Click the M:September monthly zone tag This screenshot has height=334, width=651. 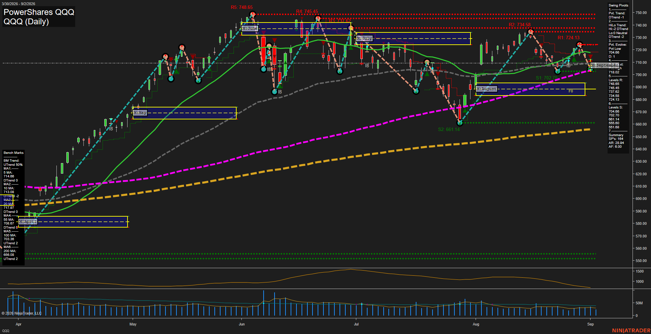(x=604, y=65)
